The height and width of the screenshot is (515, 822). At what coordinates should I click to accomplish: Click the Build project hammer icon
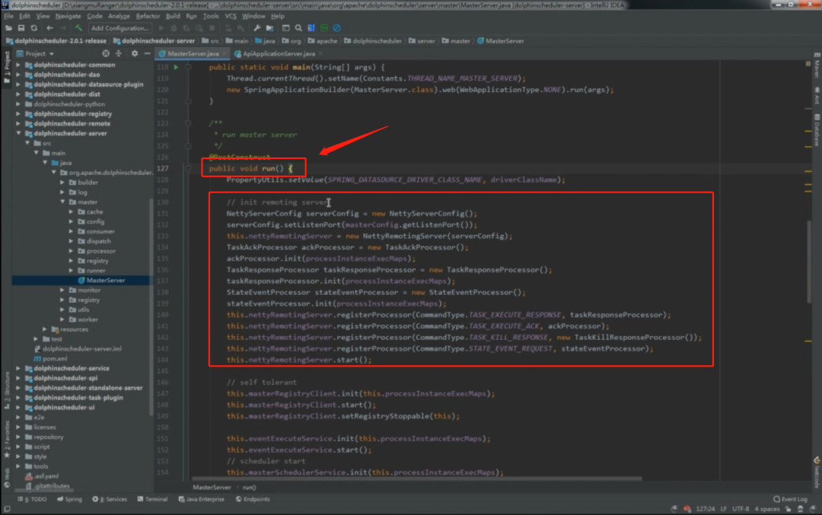coord(78,28)
